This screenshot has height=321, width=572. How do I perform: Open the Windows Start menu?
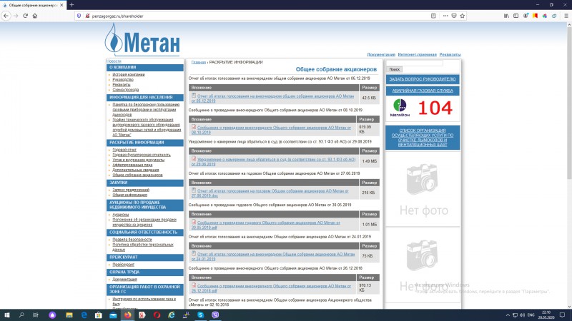6,315
